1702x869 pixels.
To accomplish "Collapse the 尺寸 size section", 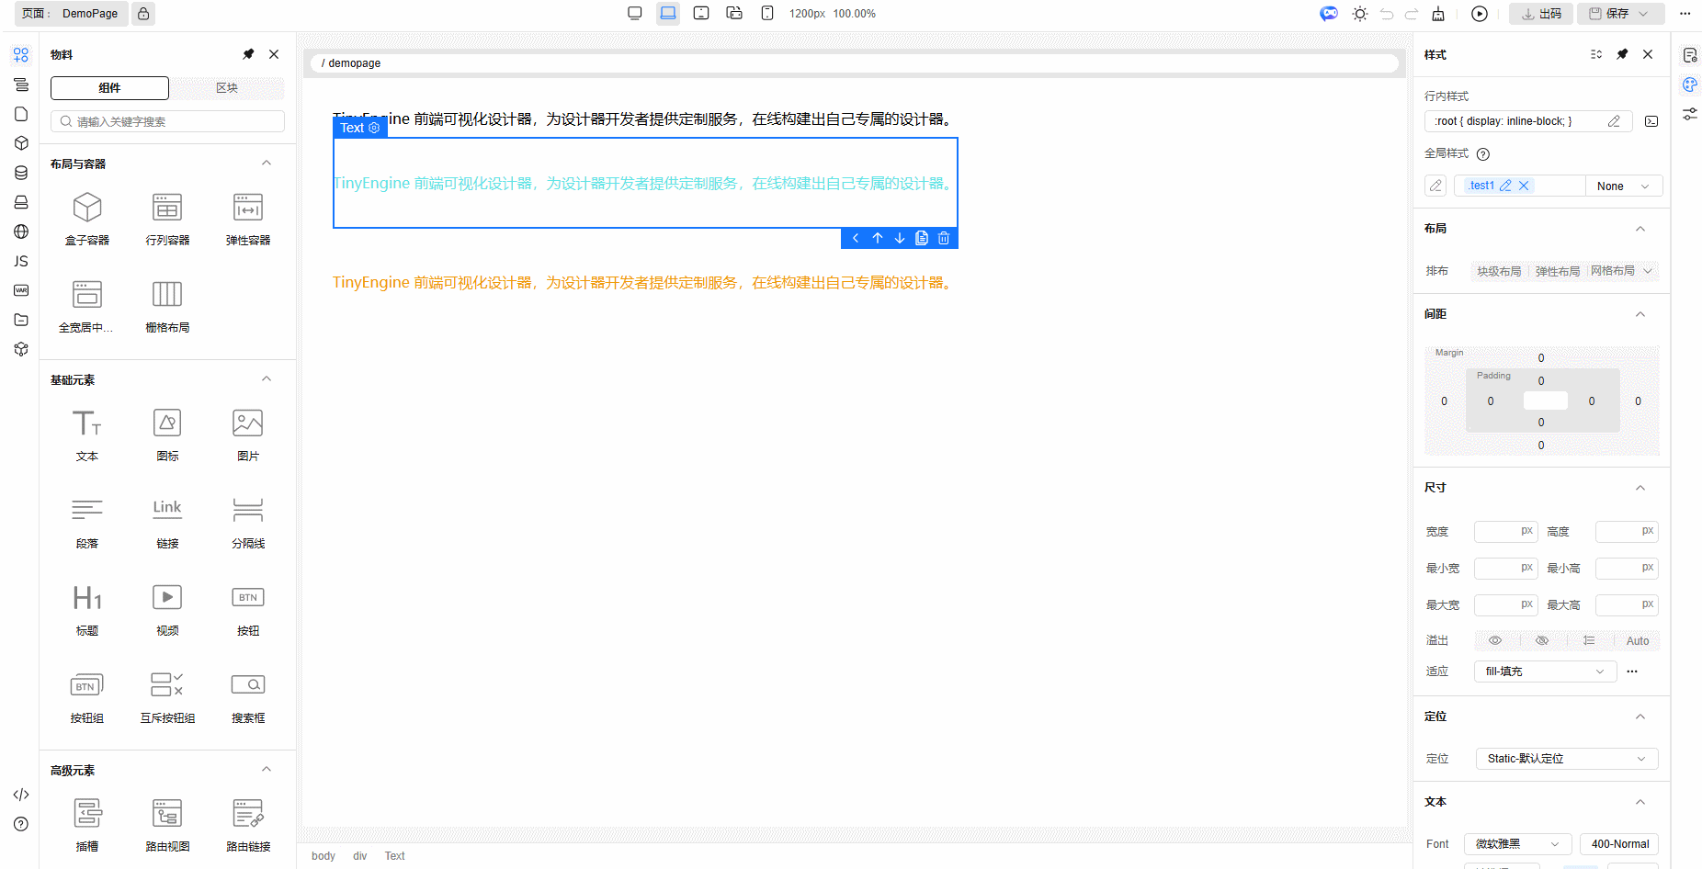I will point(1640,488).
